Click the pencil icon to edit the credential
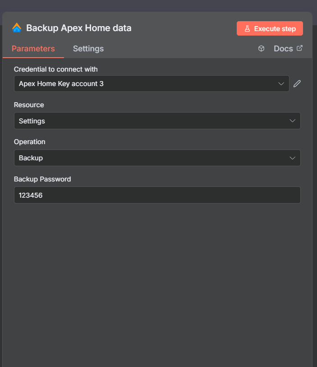Image resolution: width=317 pixels, height=367 pixels. [x=297, y=83]
